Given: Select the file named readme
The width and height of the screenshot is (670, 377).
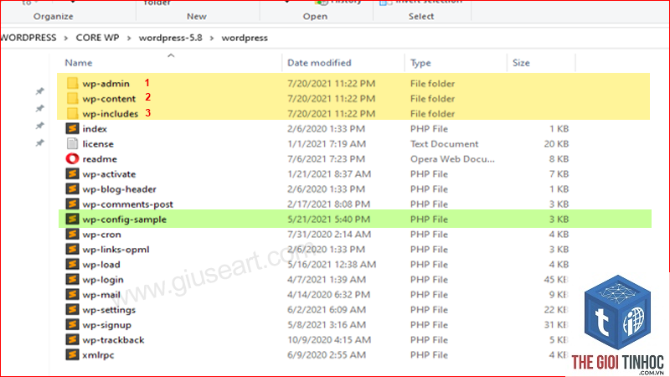Looking at the screenshot, I should tap(100, 159).
